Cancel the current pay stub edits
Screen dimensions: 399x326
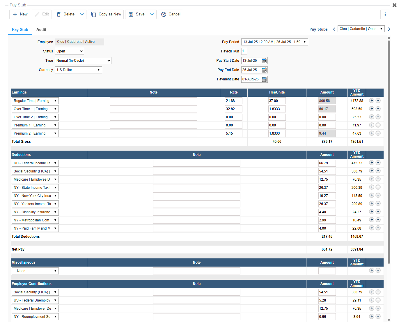171,14
